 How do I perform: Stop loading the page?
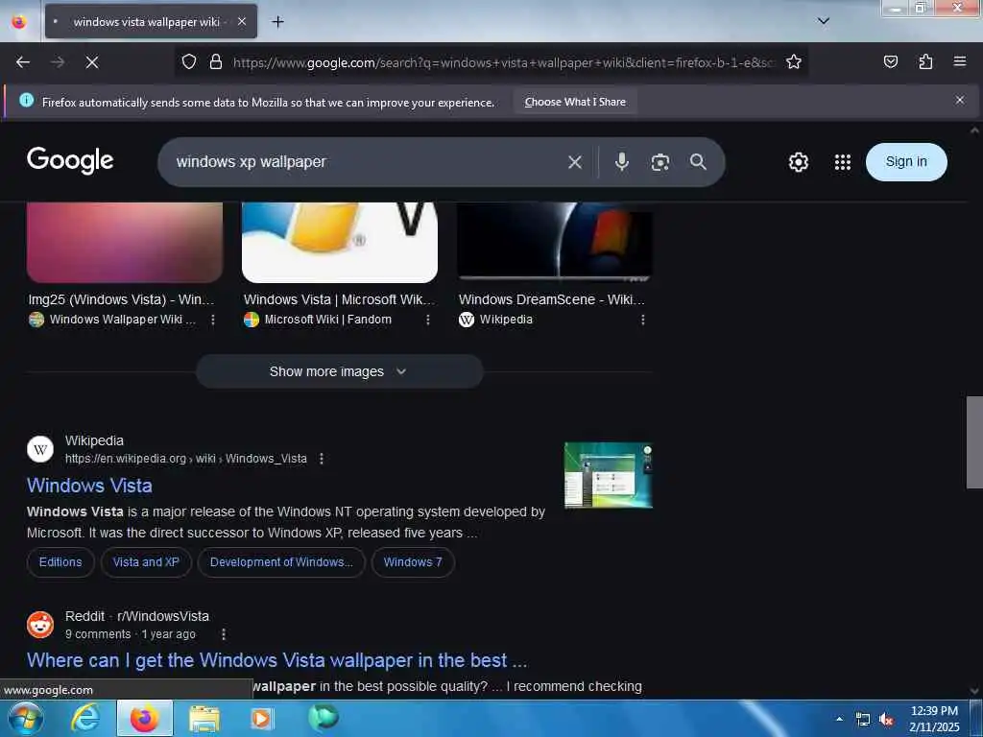coord(92,62)
